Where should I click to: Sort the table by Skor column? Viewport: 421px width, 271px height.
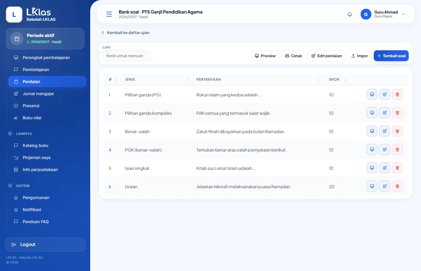click(337, 79)
